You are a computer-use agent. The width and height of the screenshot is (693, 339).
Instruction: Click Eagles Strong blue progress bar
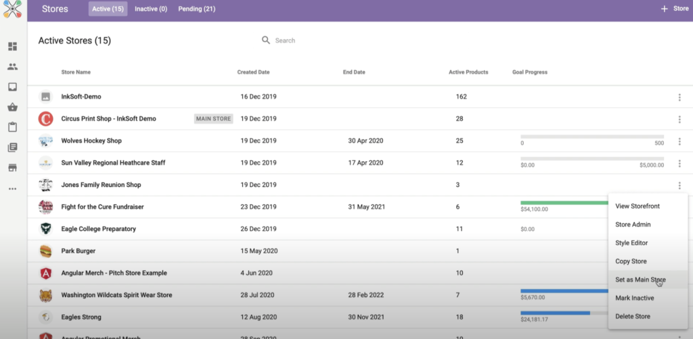[555, 313]
